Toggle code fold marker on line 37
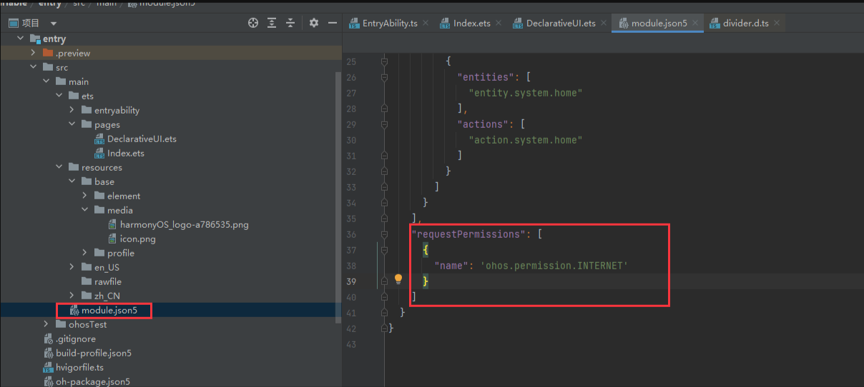864x387 pixels. point(384,250)
